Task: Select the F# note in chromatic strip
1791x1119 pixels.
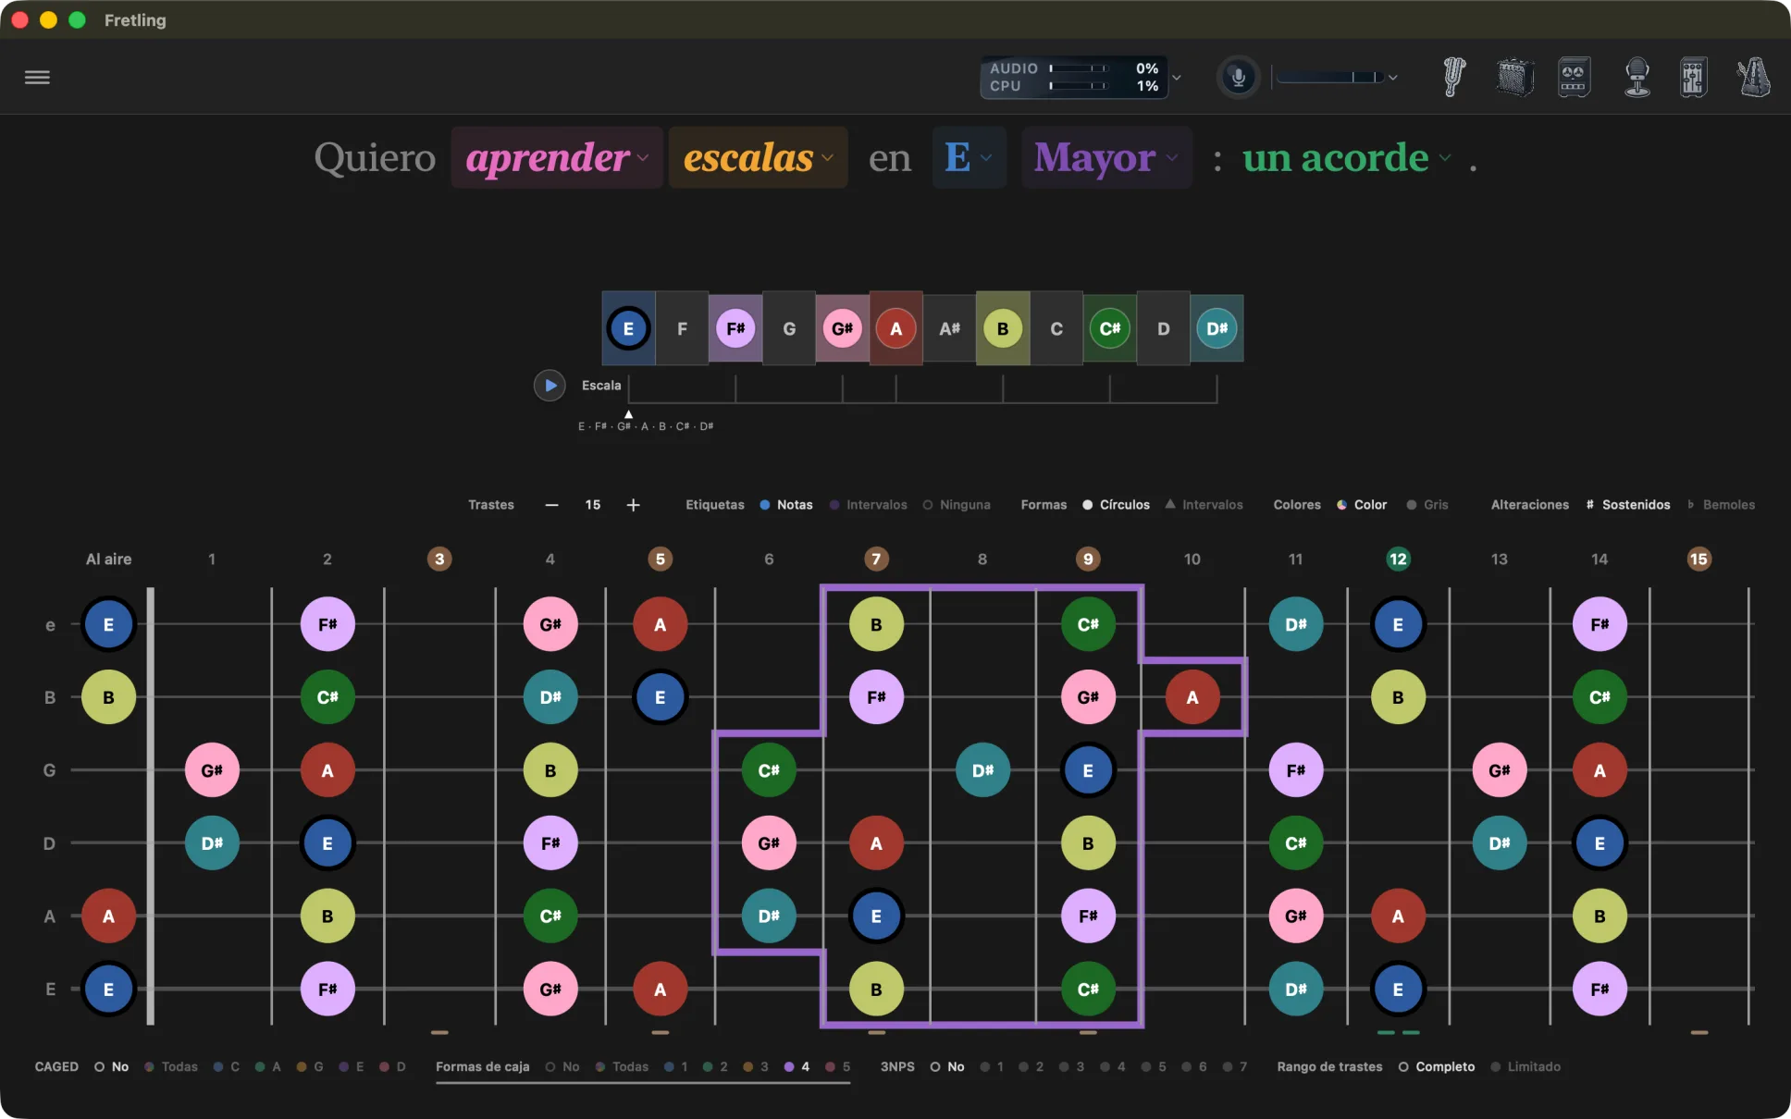Action: [735, 328]
